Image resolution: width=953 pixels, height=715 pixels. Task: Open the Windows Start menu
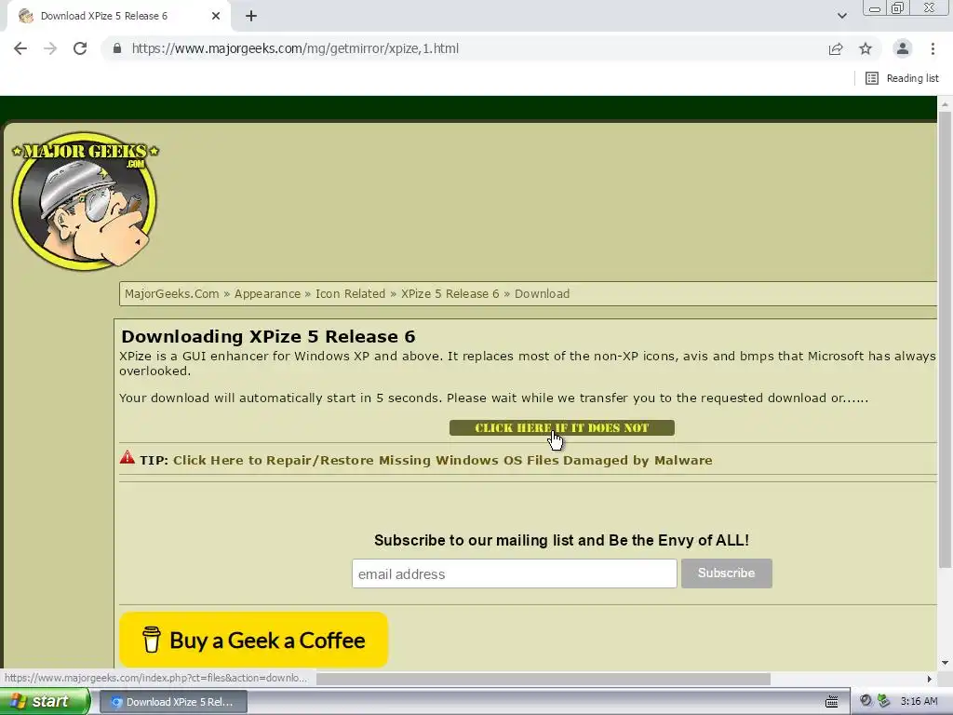[x=45, y=702]
